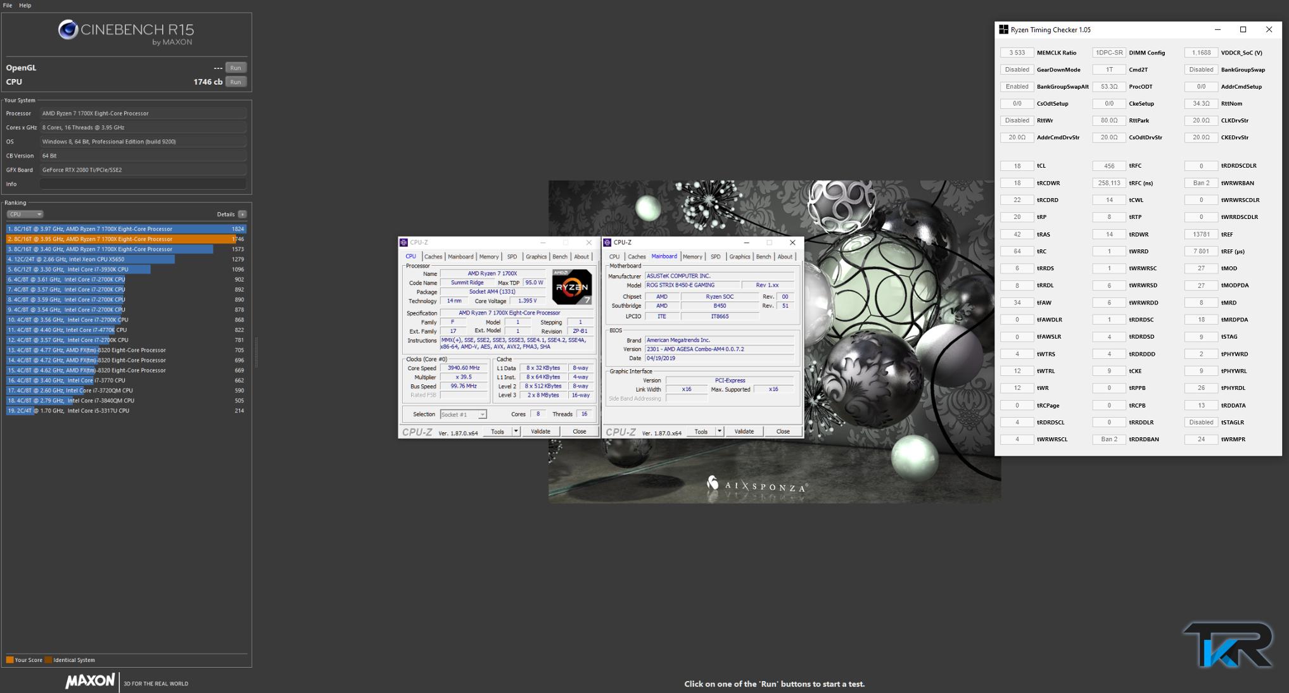Open the Socket #1 selection dropdown

[464, 415]
